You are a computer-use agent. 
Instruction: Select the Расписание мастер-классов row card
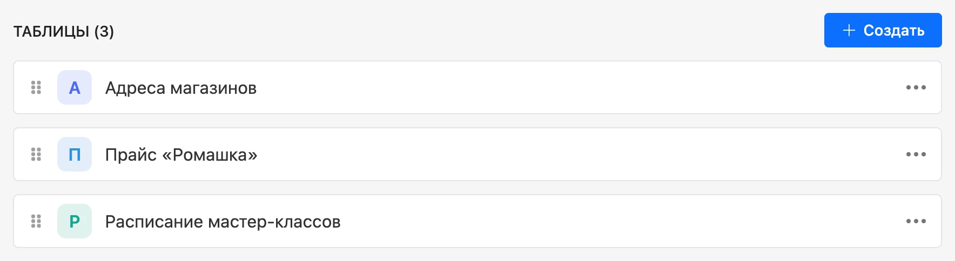477,221
